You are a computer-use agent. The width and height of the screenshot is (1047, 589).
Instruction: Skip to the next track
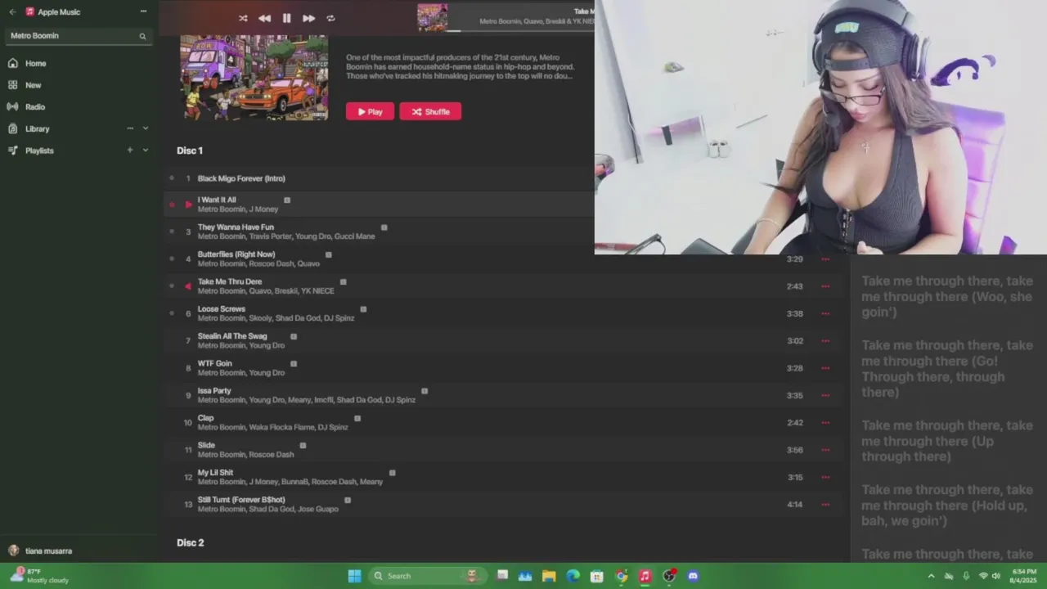click(x=308, y=18)
